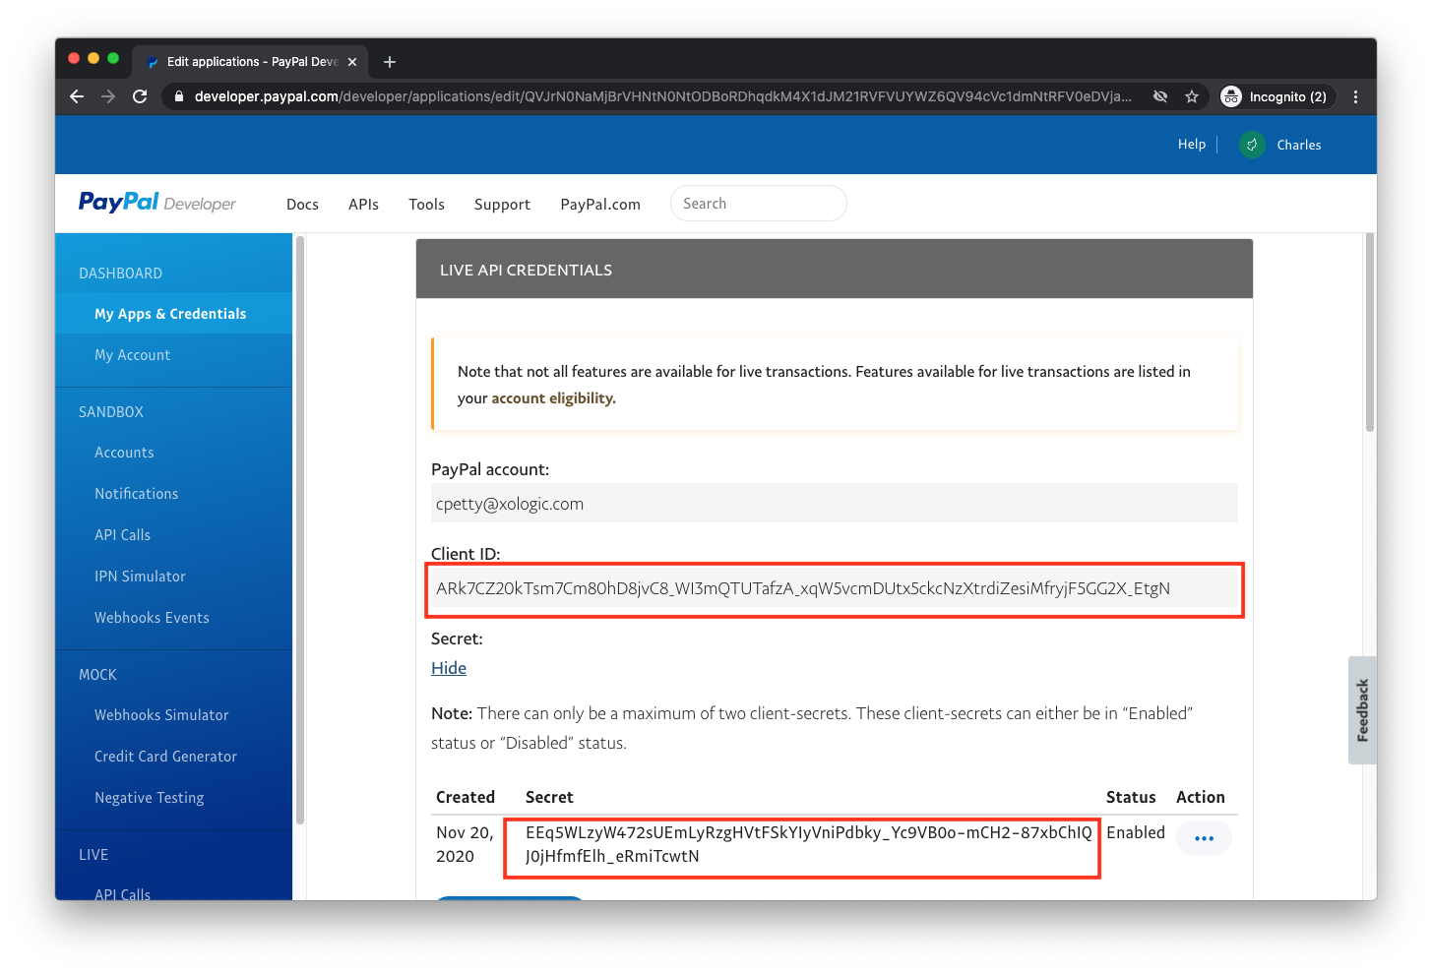Image resolution: width=1432 pixels, height=973 pixels.
Task: Open the Feedback side tab
Action: point(1362,710)
